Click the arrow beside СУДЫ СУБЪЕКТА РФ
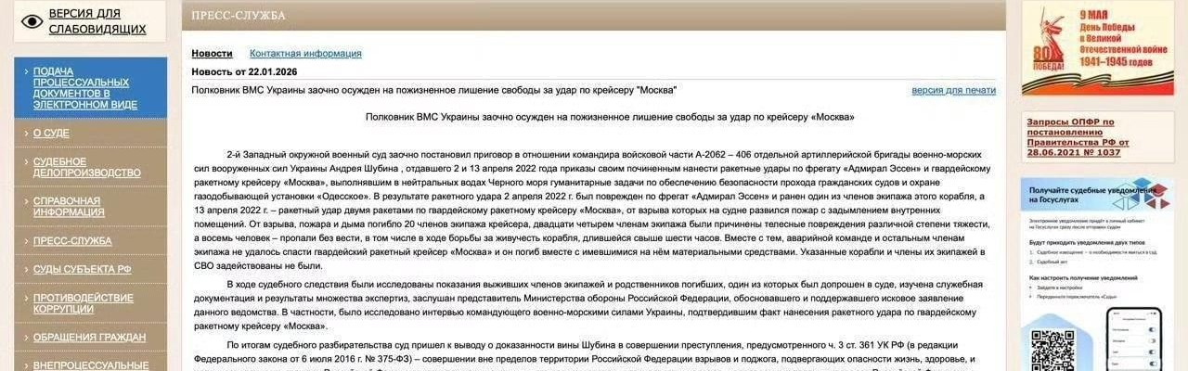Image resolution: width=1188 pixels, height=371 pixels. coord(24,270)
